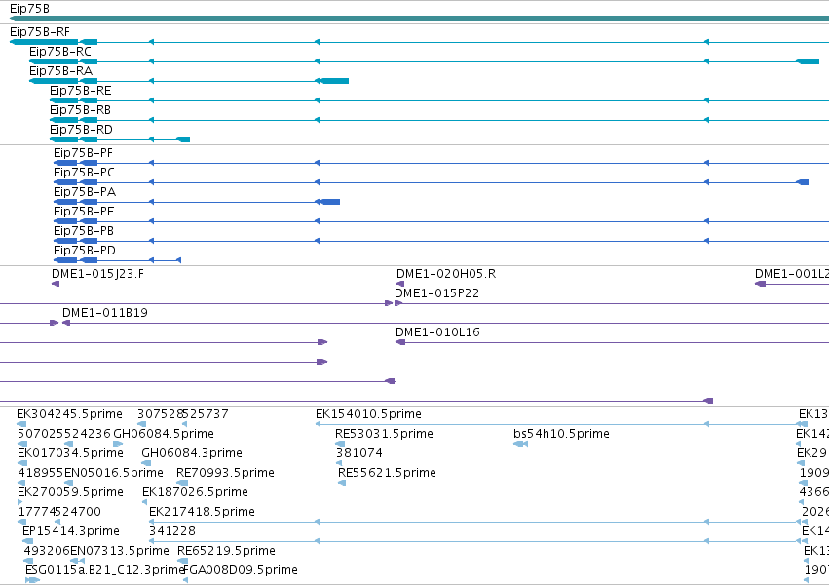This screenshot has height=585, width=829.
Task: Select the EK270059.5prime EST label
Action: pyautogui.click(x=70, y=492)
